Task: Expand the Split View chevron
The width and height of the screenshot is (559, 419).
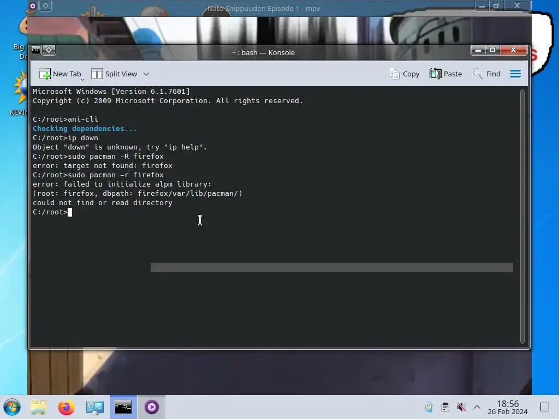Action: tap(146, 74)
